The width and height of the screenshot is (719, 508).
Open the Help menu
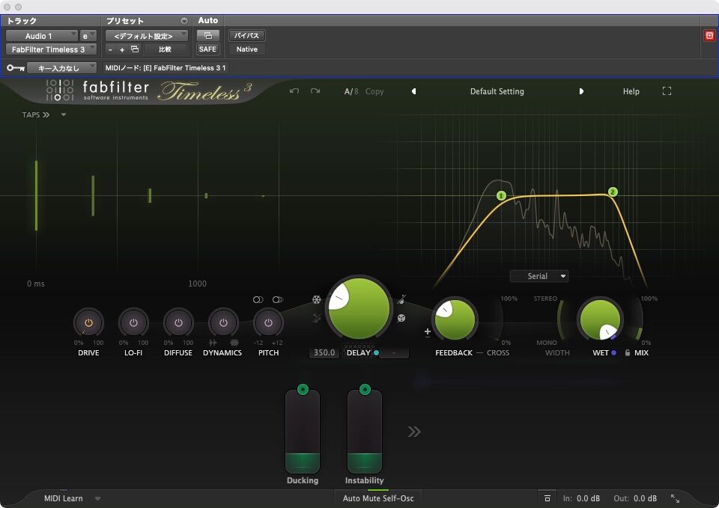(x=631, y=91)
